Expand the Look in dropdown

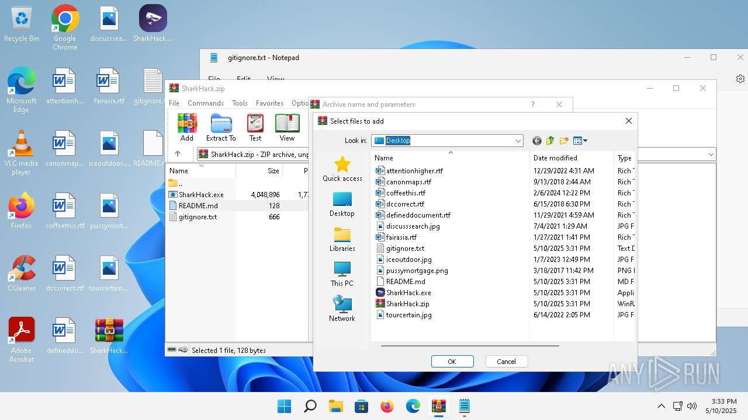tap(518, 141)
